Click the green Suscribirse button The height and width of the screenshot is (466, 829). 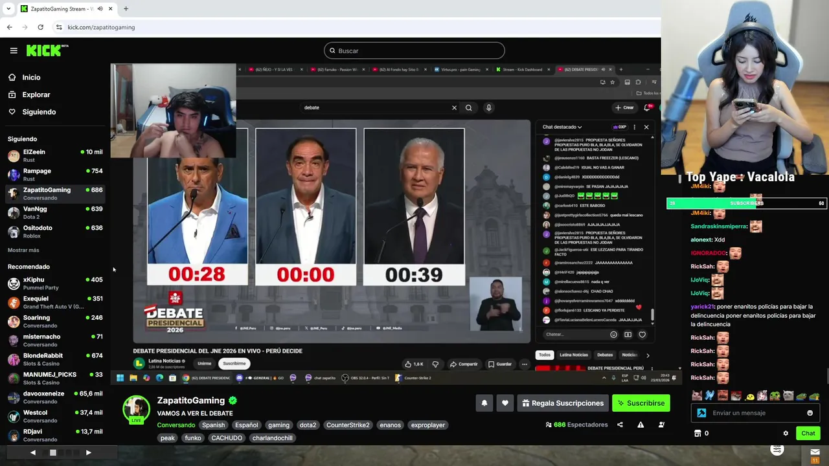pyautogui.click(x=641, y=403)
